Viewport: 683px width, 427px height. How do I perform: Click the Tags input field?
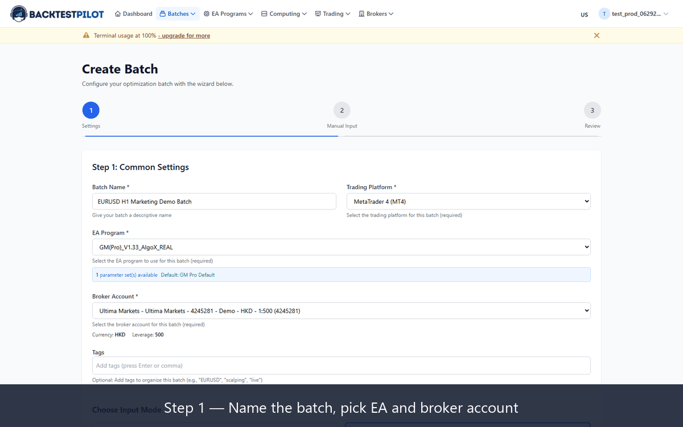click(x=341, y=366)
